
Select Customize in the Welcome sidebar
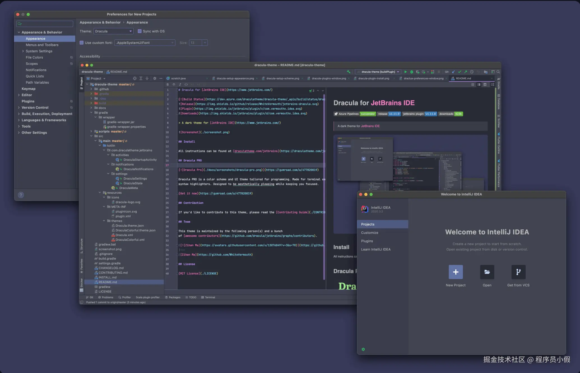click(370, 233)
